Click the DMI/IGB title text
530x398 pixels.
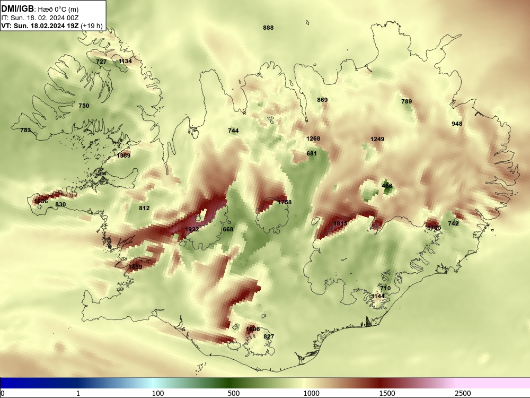(x=17, y=9)
